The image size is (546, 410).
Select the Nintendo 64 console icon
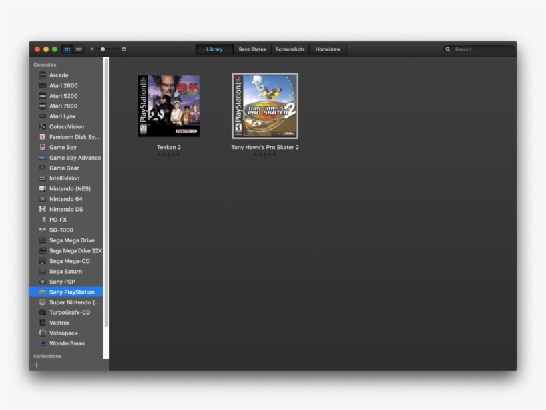click(x=43, y=199)
